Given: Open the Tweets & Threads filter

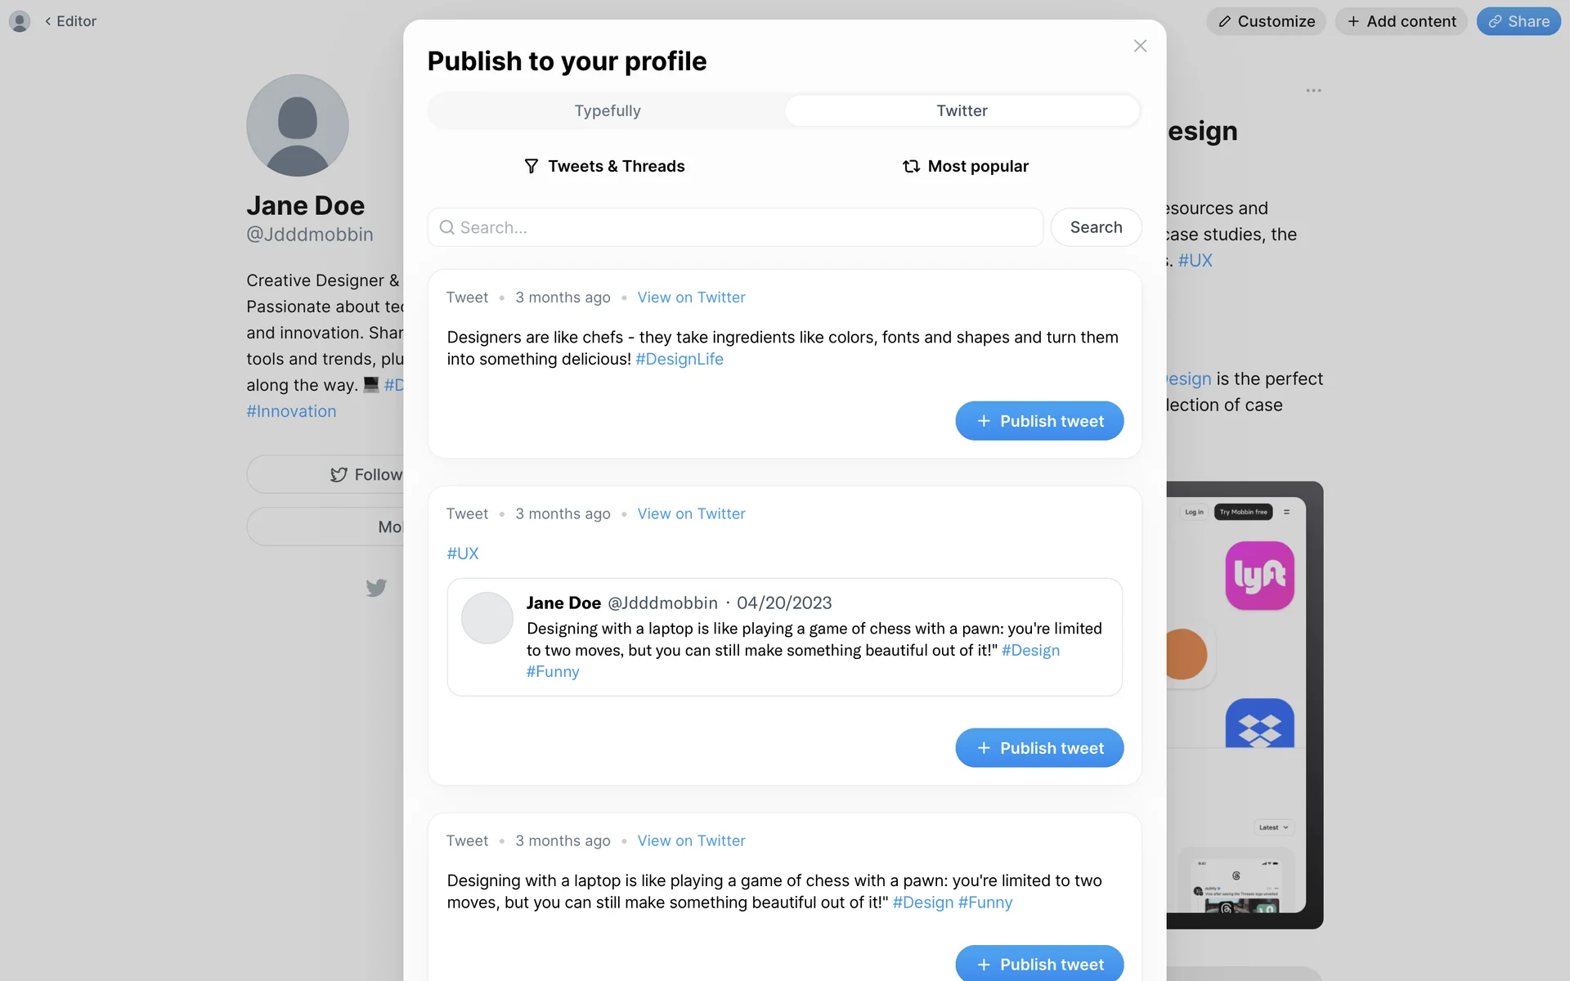Looking at the screenshot, I should pyautogui.click(x=604, y=166).
